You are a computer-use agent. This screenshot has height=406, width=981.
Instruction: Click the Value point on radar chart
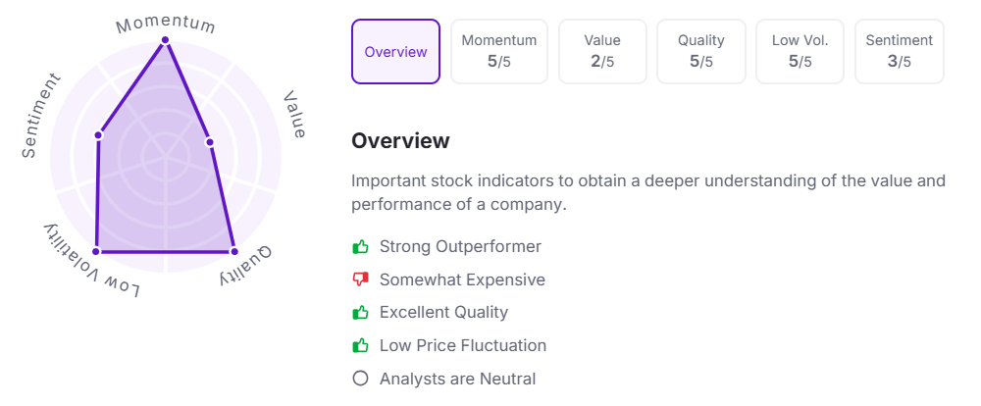point(209,142)
